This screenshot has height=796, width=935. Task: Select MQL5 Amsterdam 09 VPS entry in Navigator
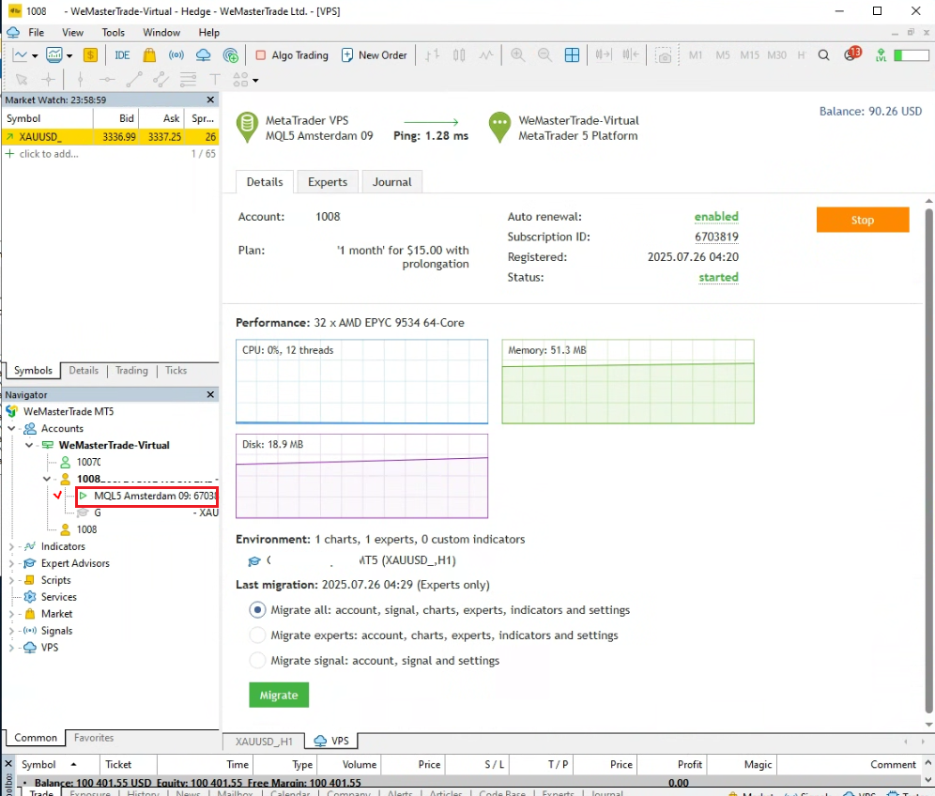pos(147,496)
